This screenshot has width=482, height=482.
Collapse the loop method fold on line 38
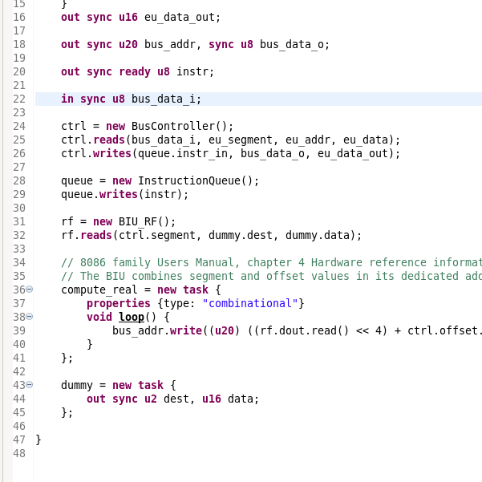(30, 317)
